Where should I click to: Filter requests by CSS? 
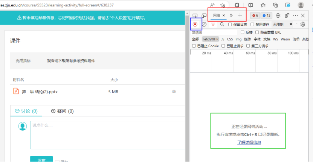point(230,39)
